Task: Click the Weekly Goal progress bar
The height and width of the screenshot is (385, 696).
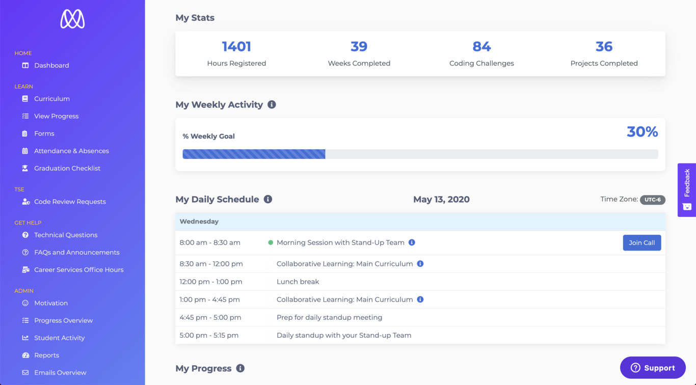Action: [420, 154]
